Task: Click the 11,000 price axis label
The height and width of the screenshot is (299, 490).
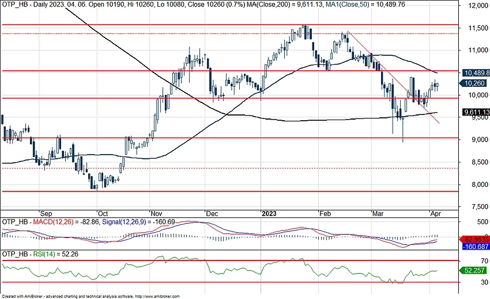Action: (x=478, y=50)
